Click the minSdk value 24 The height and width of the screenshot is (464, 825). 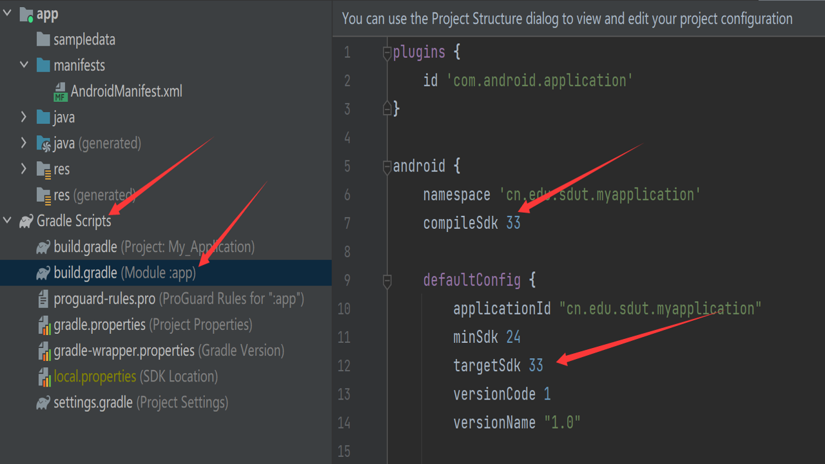[x=513, y=337]
